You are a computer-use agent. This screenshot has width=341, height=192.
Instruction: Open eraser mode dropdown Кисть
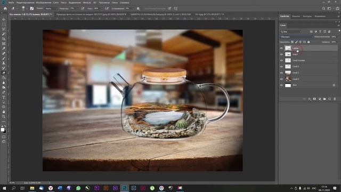pyautogui.click(x=51, y=9)
